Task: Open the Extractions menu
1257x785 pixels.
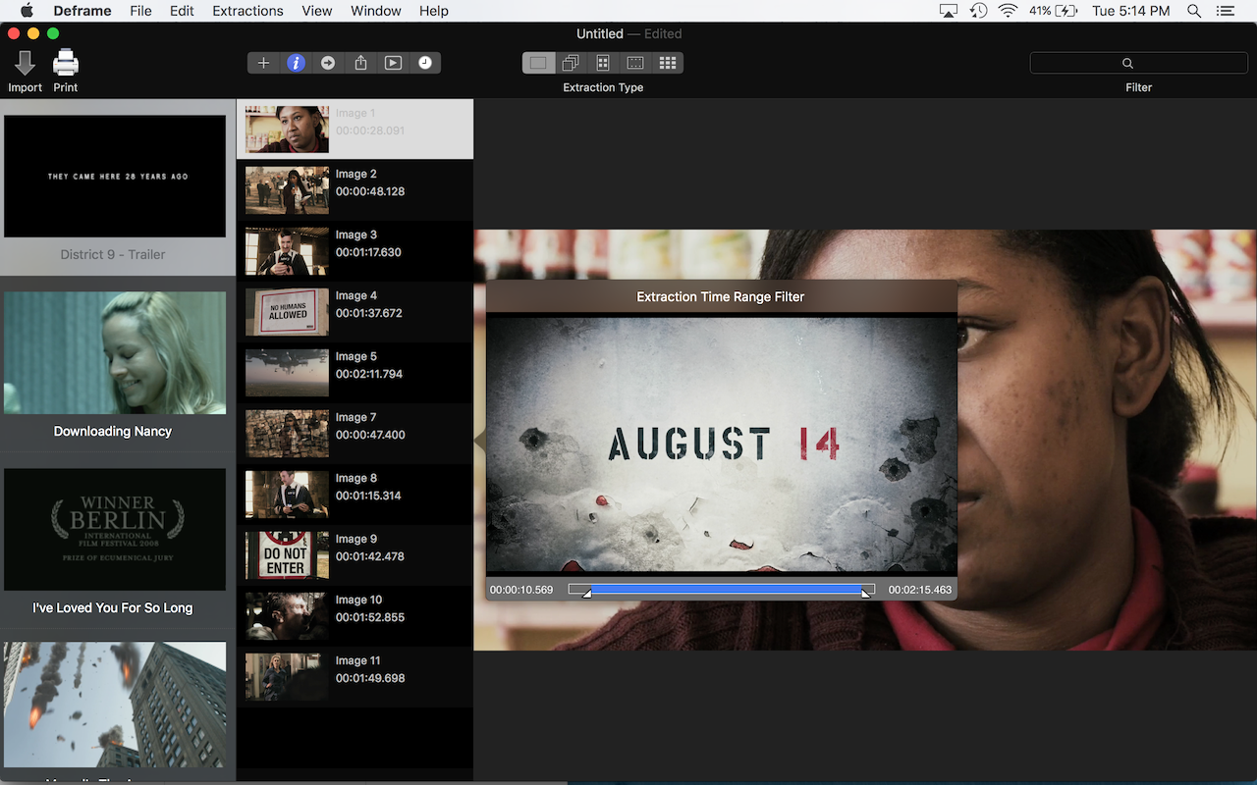Action: (x=247, y=11)
